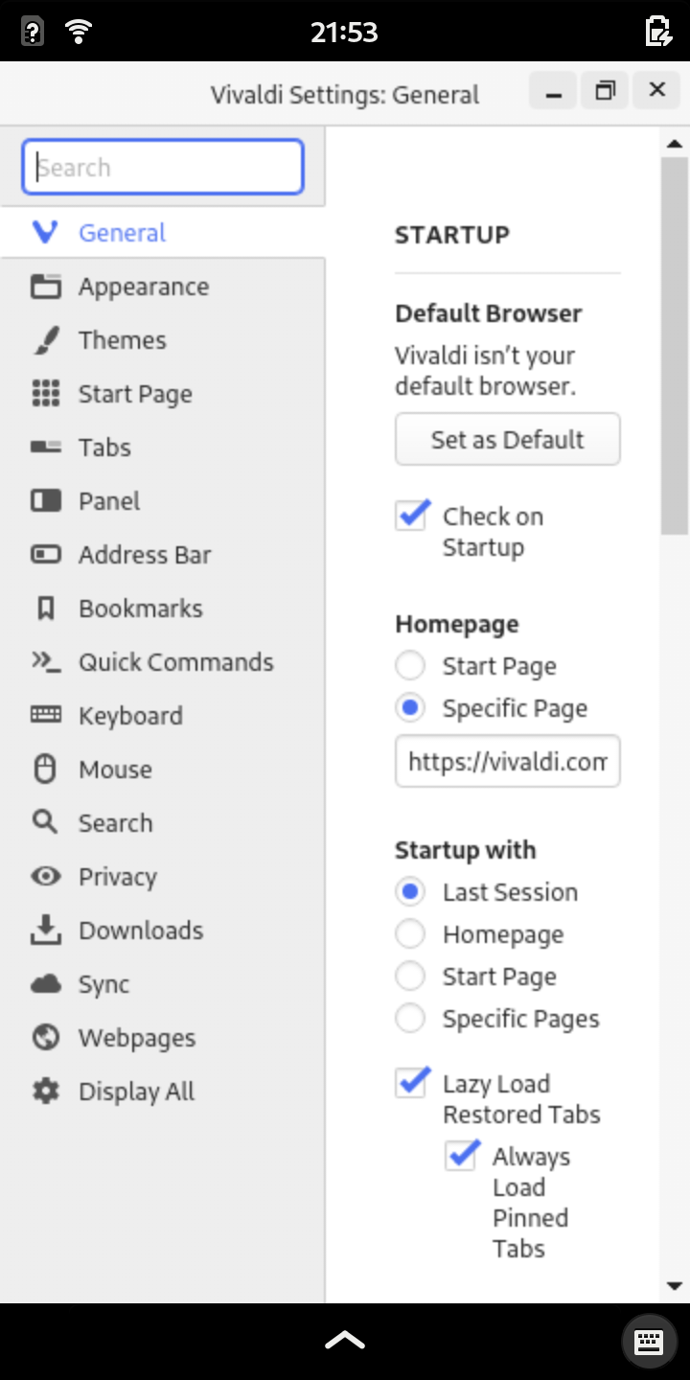
Task: Select Start Page radio under Homepage
Action: coord(410,666)
